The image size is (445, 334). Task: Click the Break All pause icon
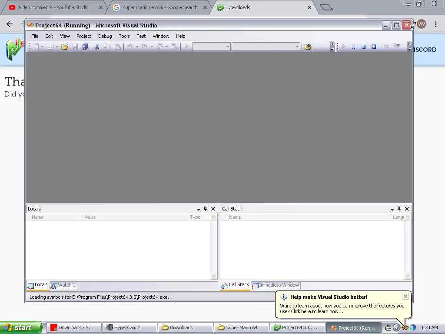point(354,47)
